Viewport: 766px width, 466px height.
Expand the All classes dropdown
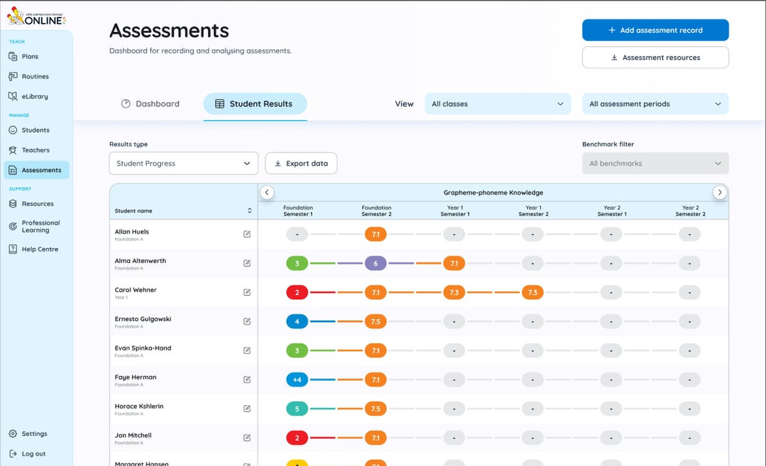497,104
